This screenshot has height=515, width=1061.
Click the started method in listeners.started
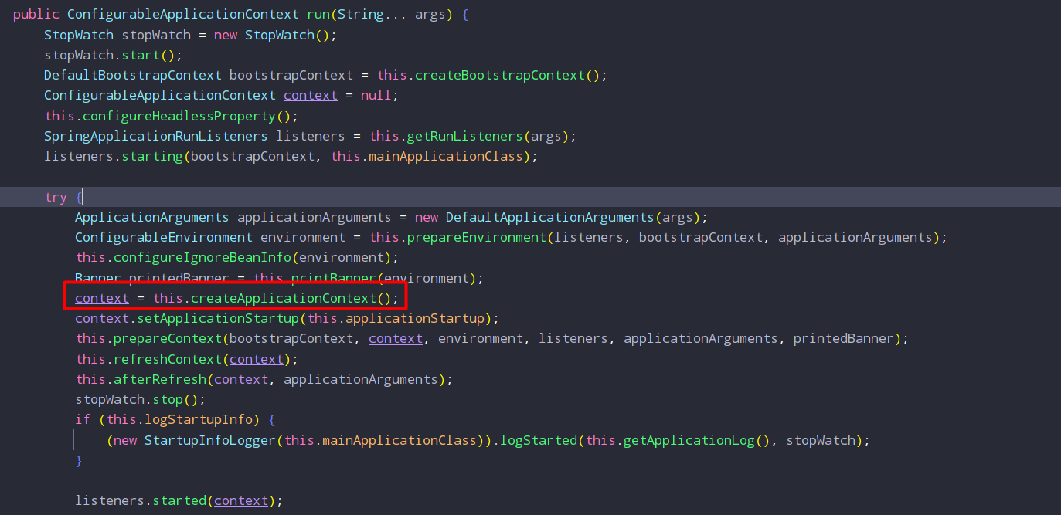click(x=179, y=500)
